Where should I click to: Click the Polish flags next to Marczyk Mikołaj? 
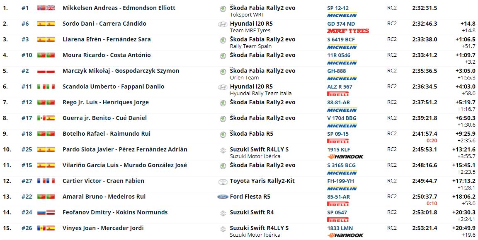(x=46, y=71)
